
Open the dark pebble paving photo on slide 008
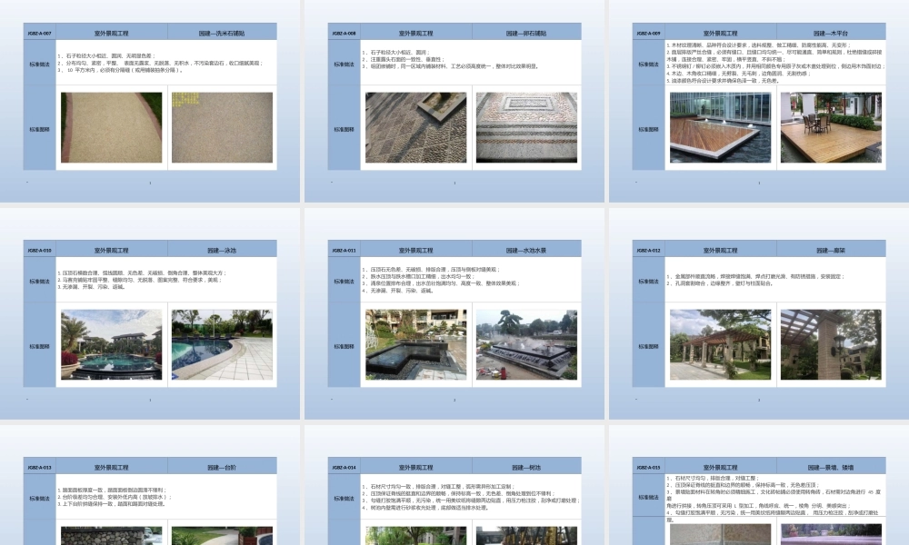pyautogui.click(x=415, y=127)
